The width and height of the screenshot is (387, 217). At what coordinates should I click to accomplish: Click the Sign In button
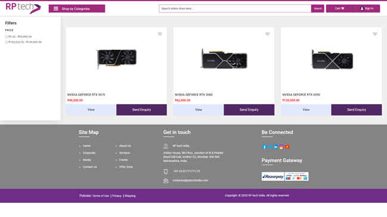coord(367,8)
